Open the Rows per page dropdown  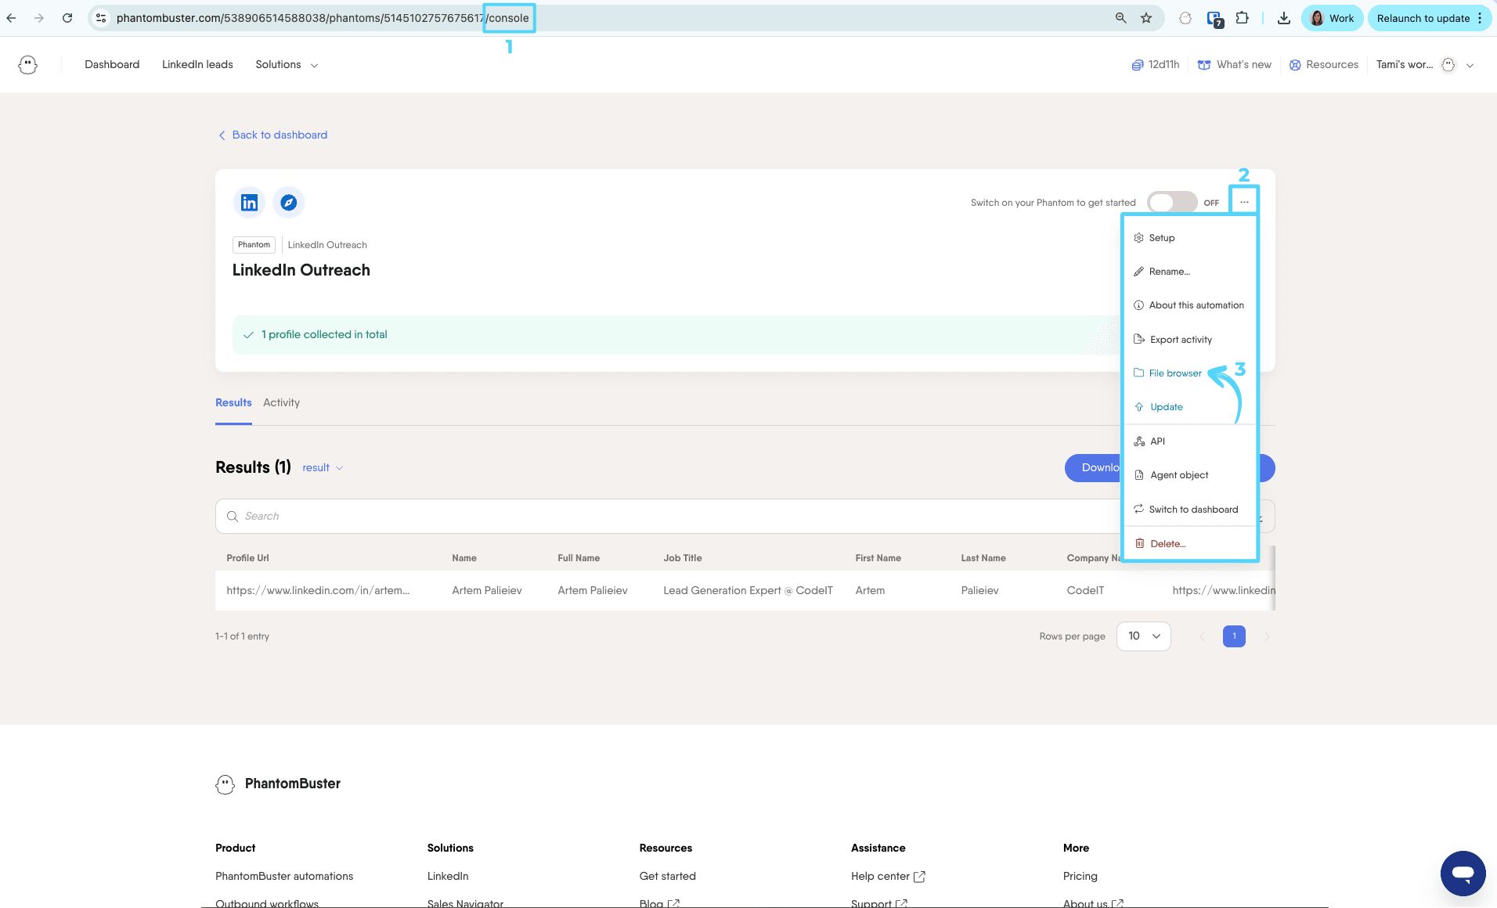tap(1143, 636)
